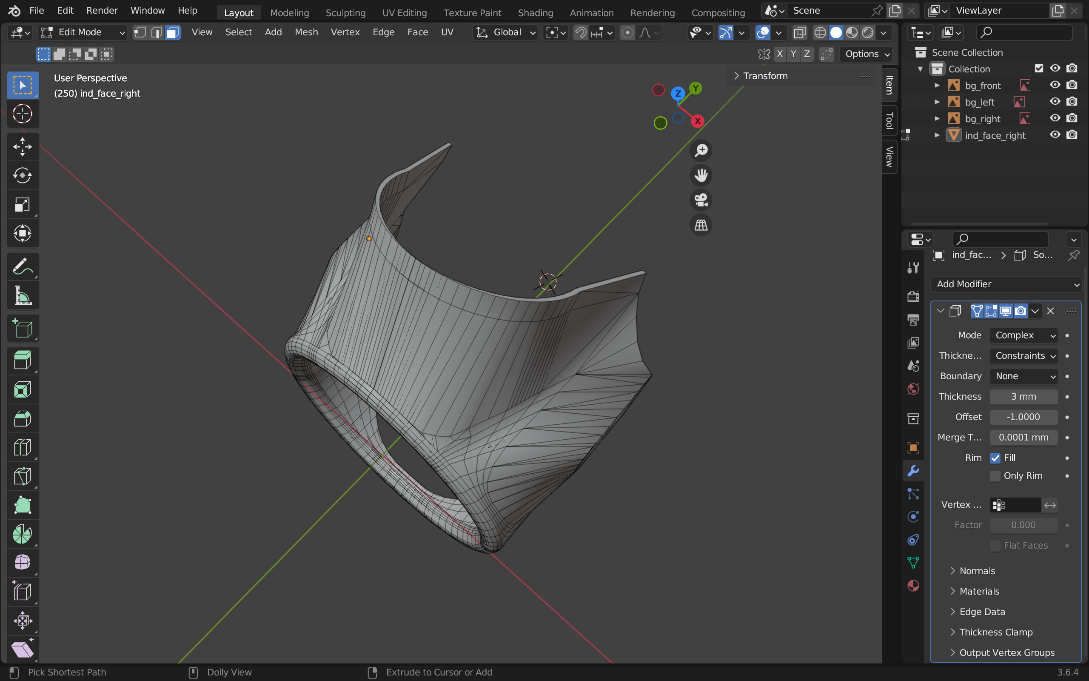Image resolution: width=1089 pixels, height=681 pixels.
Task: Hide bg_front in the outliner
Action: (x=1055, y=85)
